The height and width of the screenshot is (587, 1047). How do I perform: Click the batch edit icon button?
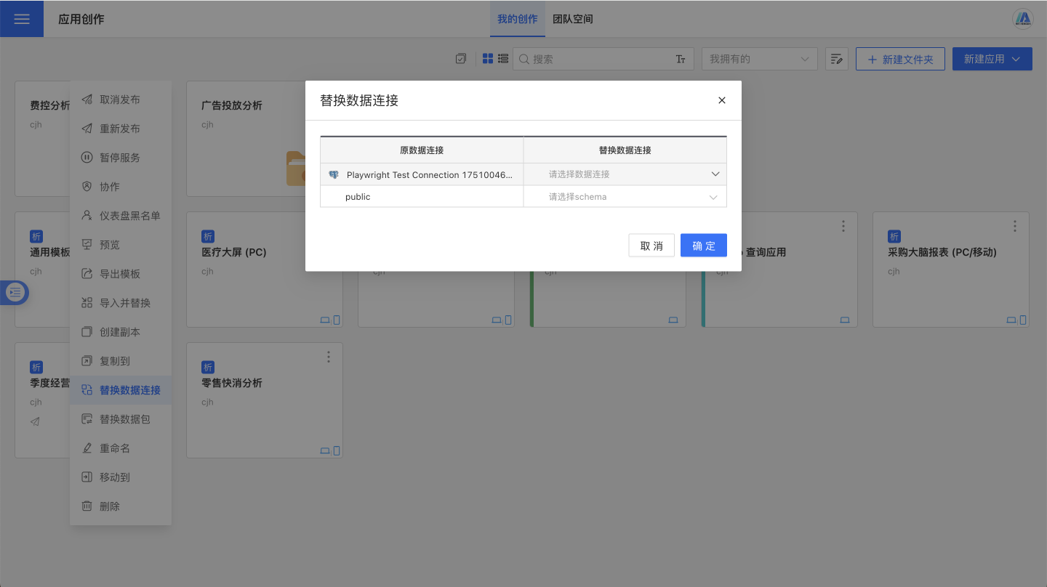point(837,59)
